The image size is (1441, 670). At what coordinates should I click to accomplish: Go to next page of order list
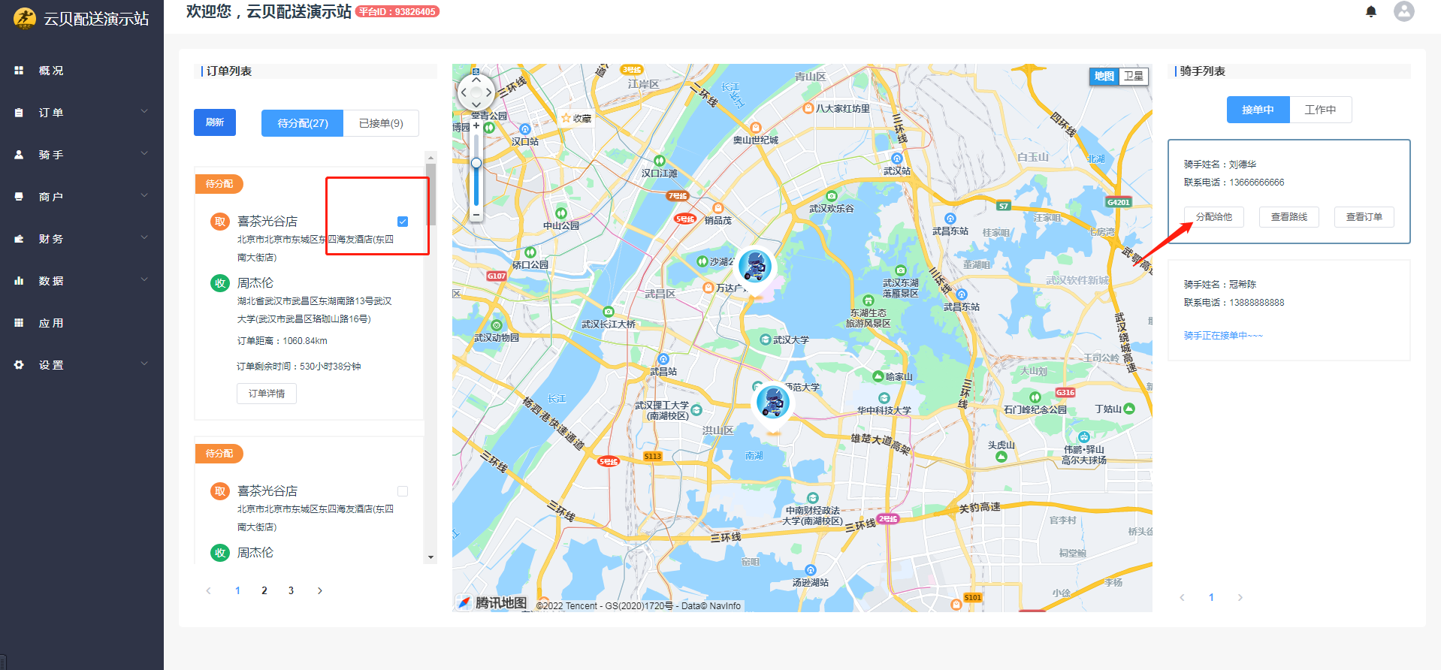click(x=320, y=591)
